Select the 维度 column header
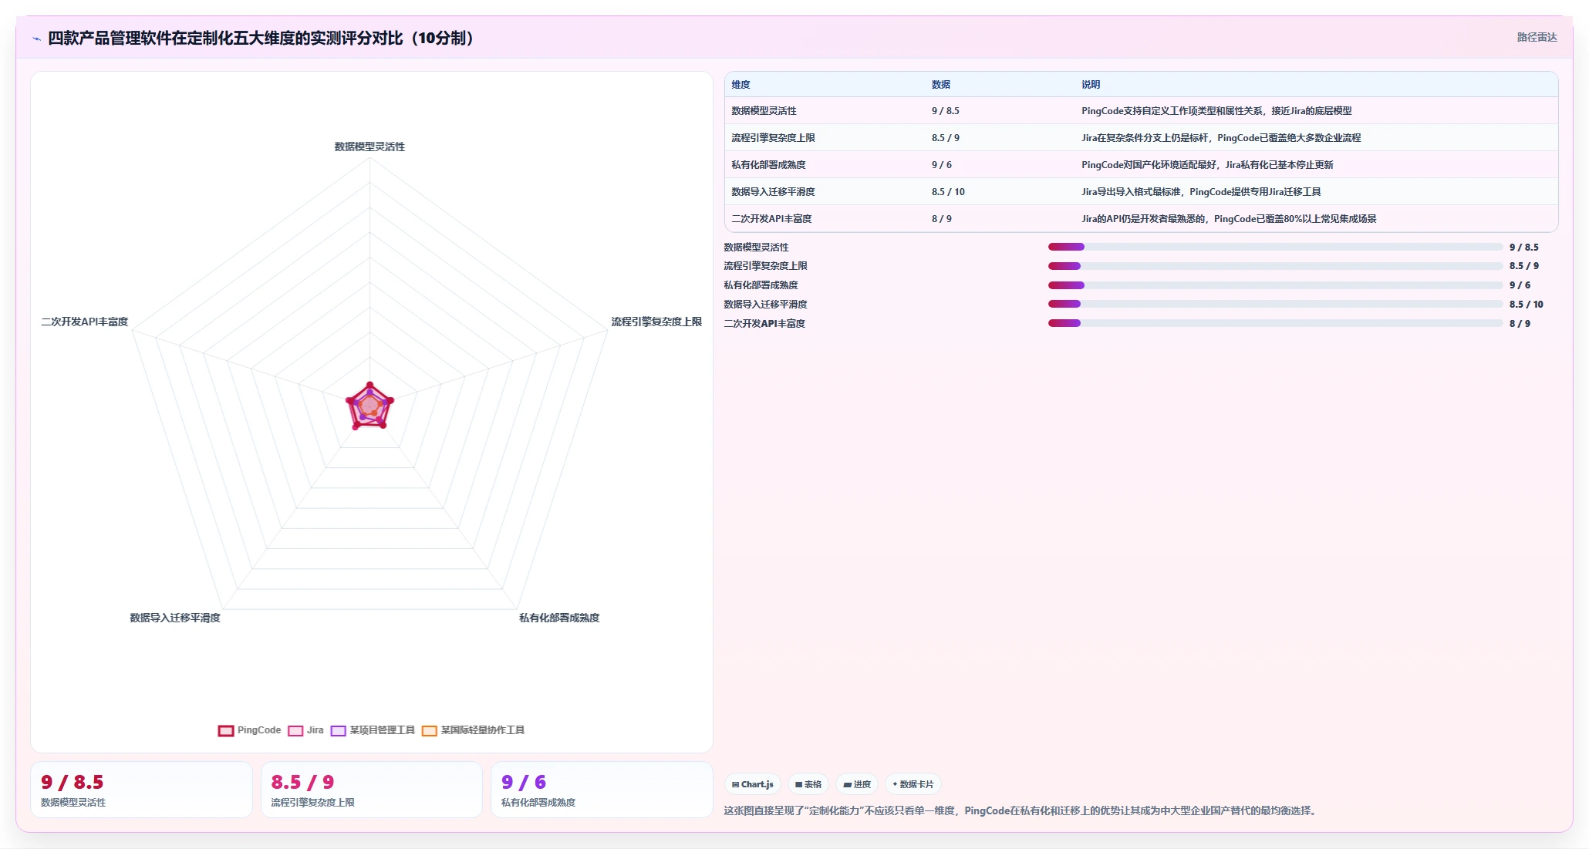The width and height of the screenshot is (1589, 849). (x=741, y=85)
